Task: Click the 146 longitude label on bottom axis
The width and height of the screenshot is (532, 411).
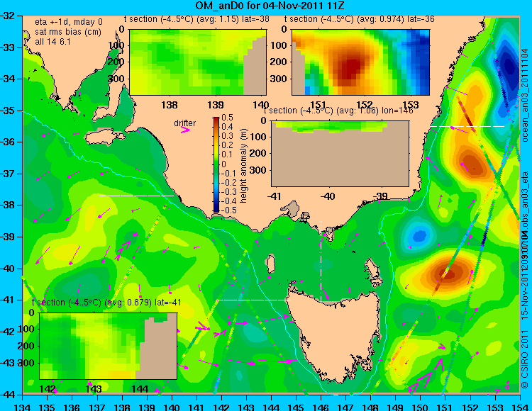Action: click(321, 407)
